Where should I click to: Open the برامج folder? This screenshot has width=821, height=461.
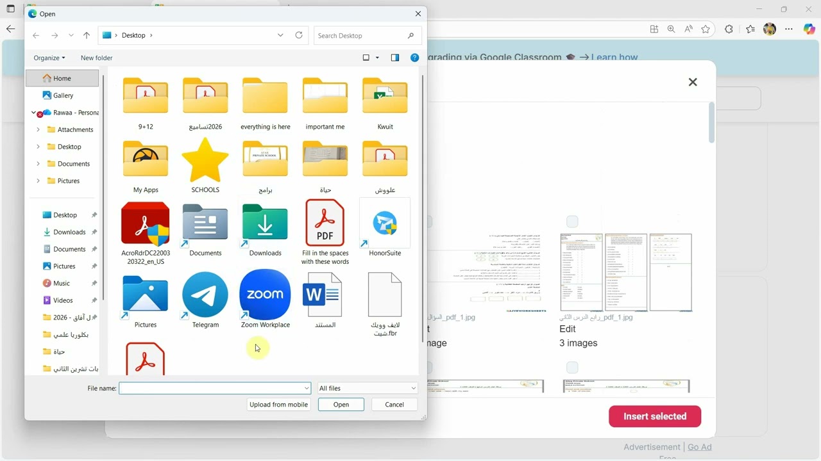pos(265,166)
